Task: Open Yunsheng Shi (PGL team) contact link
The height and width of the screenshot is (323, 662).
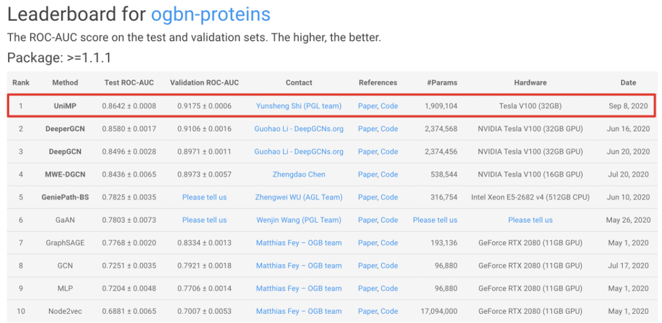Action: click(x=299, y=106)
